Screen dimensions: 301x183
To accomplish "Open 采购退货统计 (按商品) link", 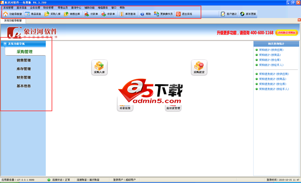I will [272, 79].
